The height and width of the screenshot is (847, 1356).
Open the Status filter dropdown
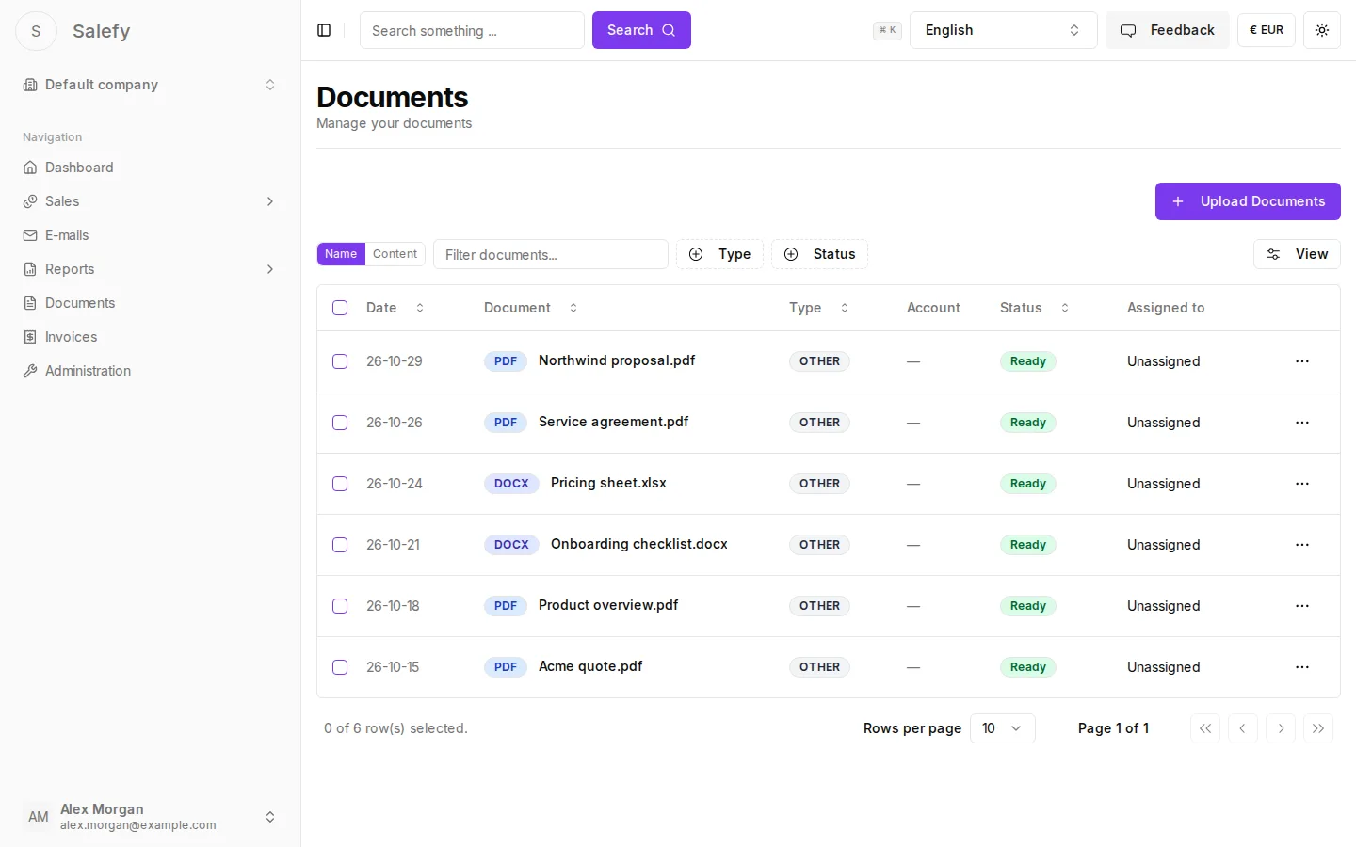[819, 254]
